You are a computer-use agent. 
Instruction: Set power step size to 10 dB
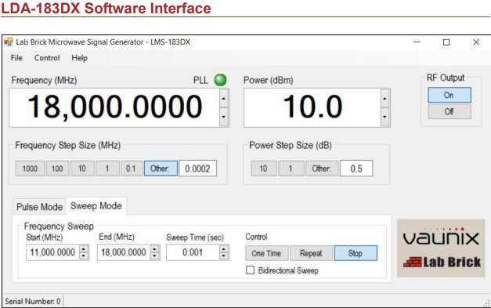point(264,168)
